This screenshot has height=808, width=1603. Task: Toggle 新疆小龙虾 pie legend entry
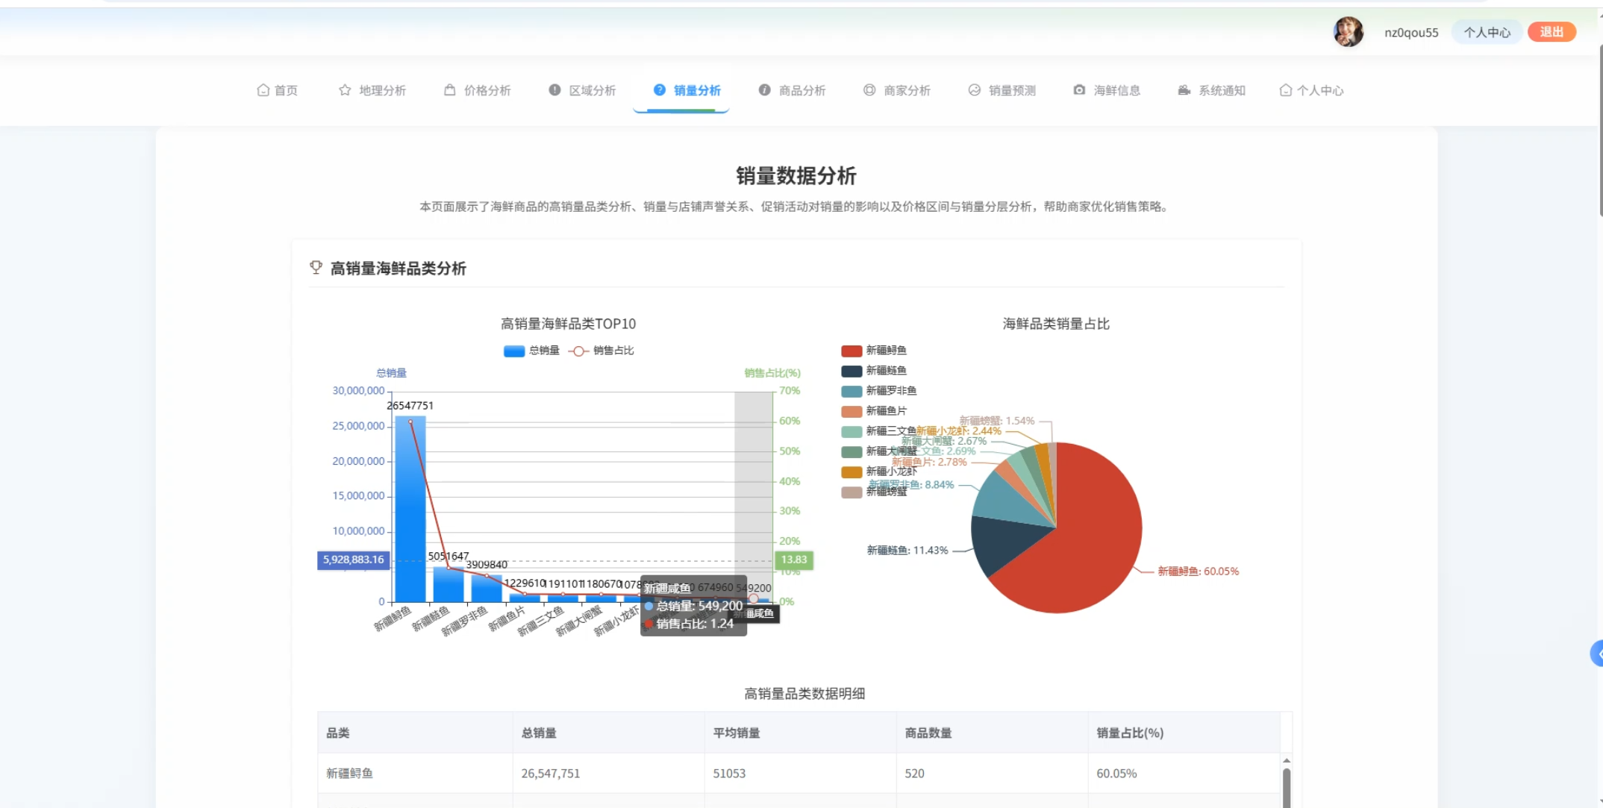[x=878, y=472]
